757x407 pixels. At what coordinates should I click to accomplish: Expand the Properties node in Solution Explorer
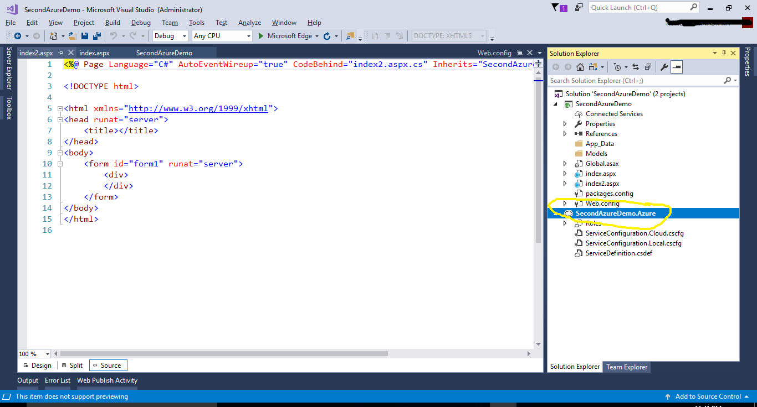565,124
